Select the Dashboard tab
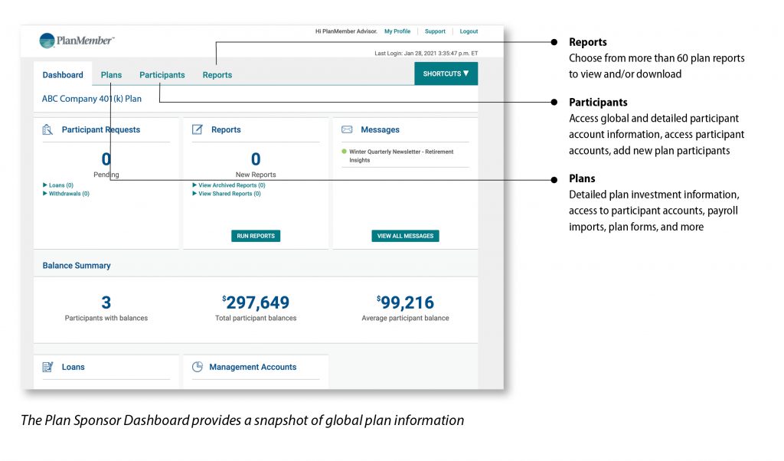The height and width of the screenshot is (461, 784). [x=62, y=74]
